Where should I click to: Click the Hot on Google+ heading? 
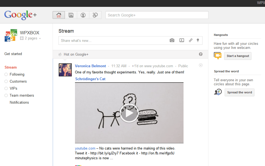pos(76,54)
